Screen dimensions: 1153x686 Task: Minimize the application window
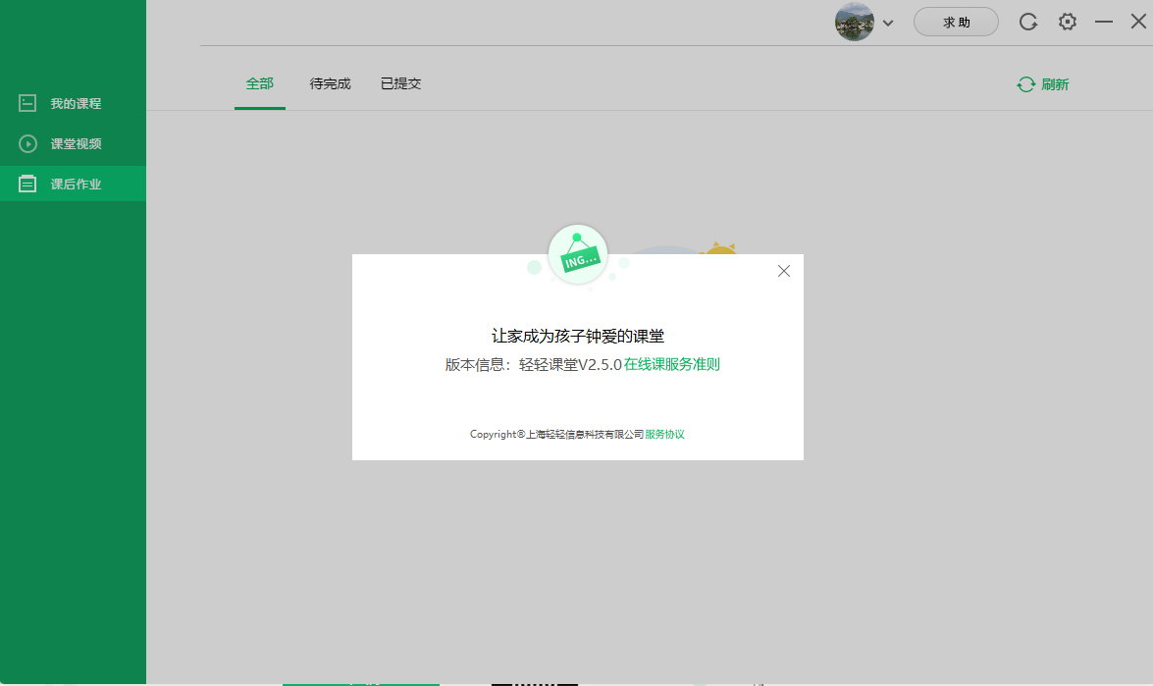[x=1103, y=21]
